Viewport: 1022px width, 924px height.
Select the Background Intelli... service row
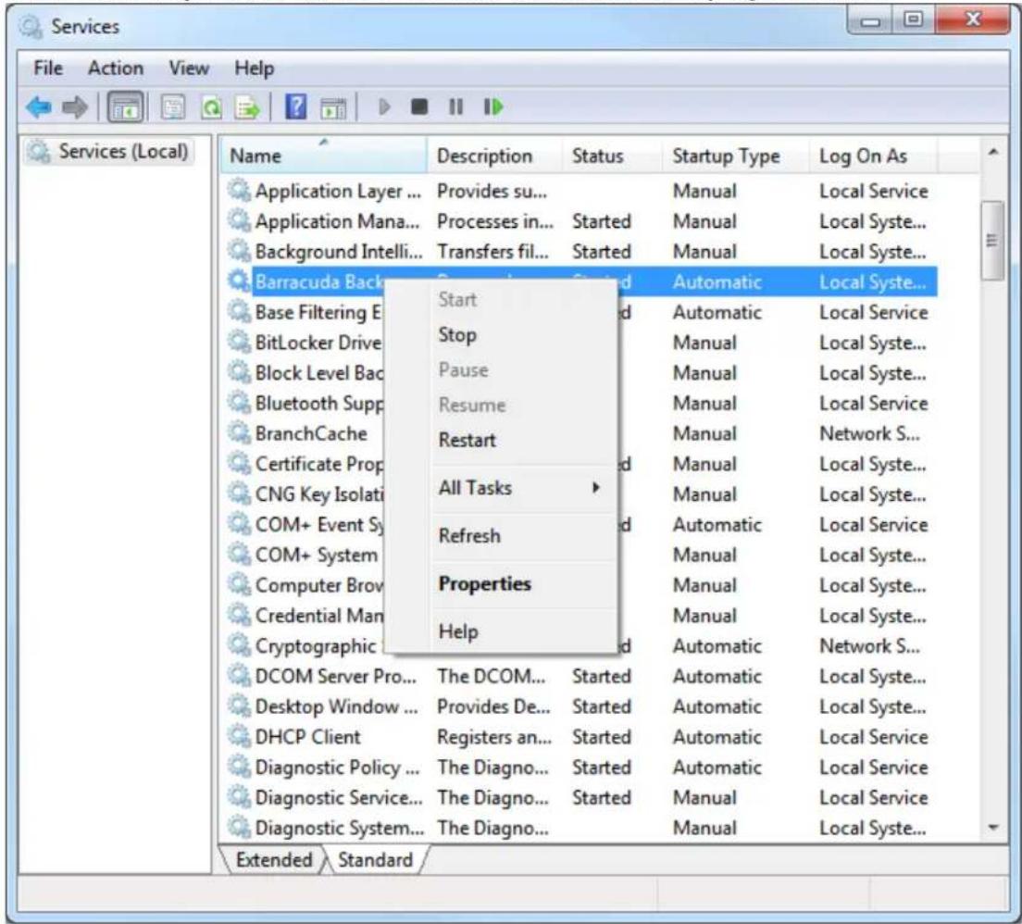pos(582,251)
